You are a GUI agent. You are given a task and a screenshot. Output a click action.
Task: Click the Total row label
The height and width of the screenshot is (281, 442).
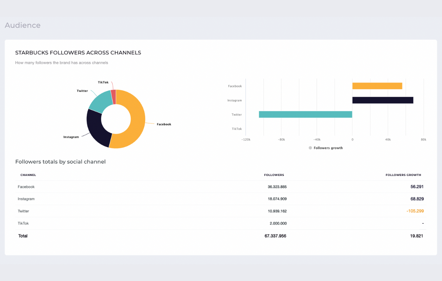point(23,236)
